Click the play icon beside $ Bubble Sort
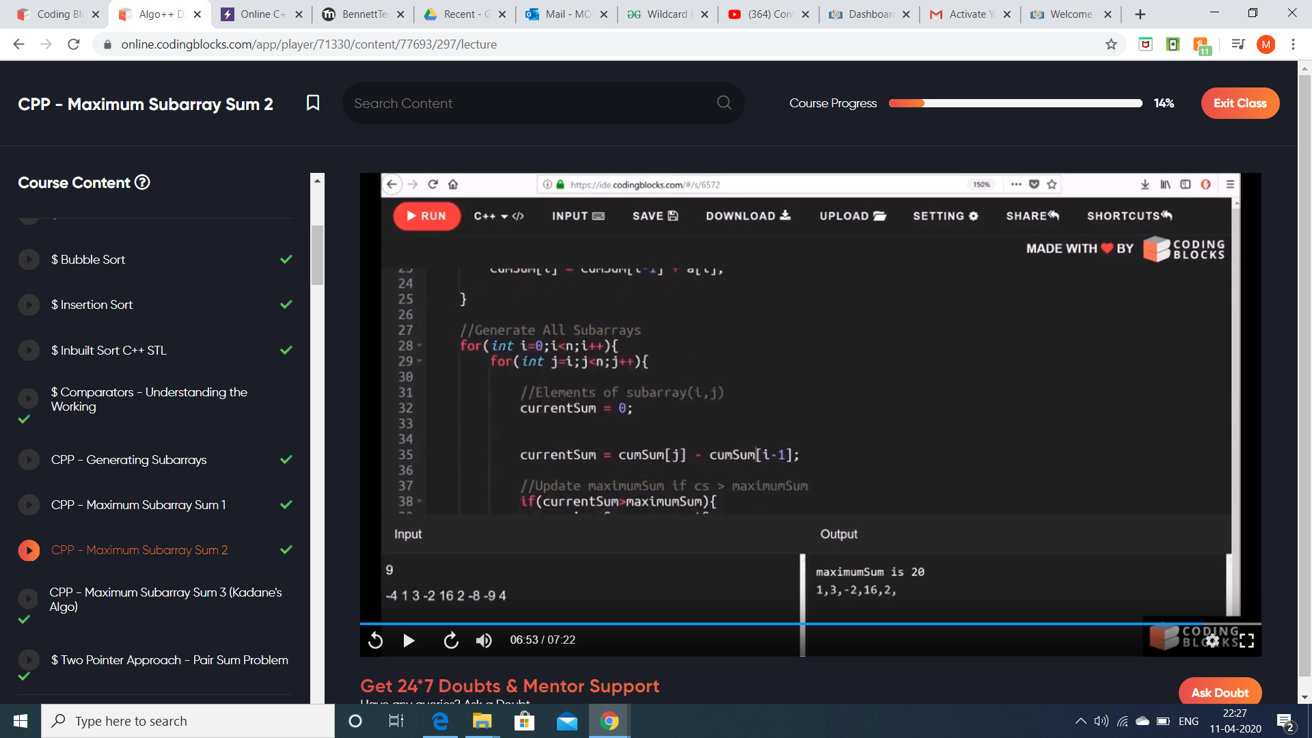Viewport: 1312px width, 738px height. 29,260
